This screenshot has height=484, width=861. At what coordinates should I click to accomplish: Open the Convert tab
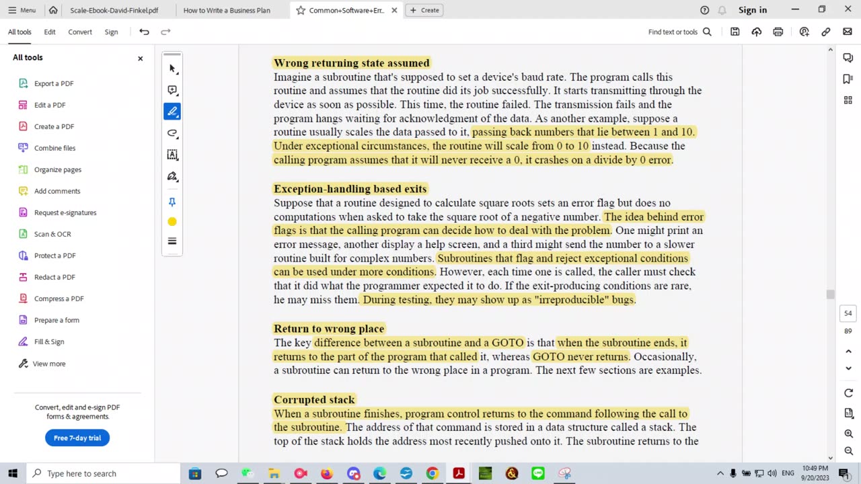click(x=80, y=32)
